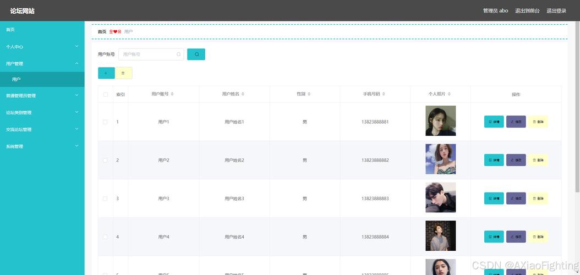Click 管理员 abo in the top bar
The height and width of the screenshot is (275, 580).
click(x=496, y=10)
